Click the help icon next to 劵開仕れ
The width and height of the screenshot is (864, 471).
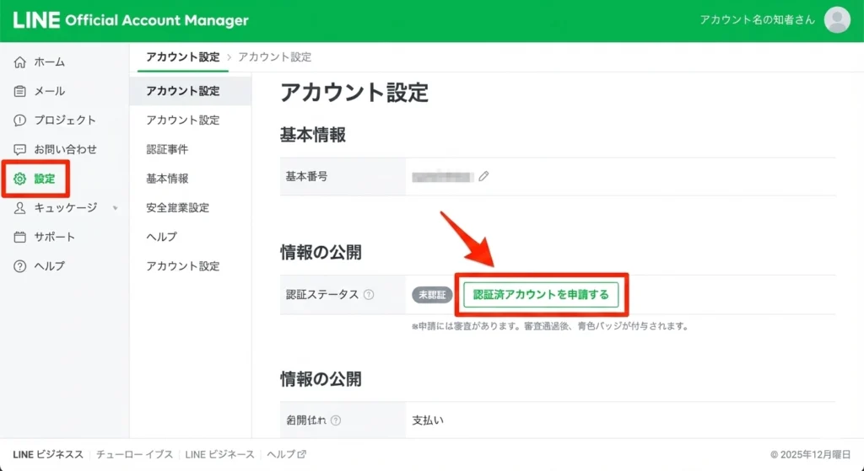pyautogui.click(x=336, y=420)
